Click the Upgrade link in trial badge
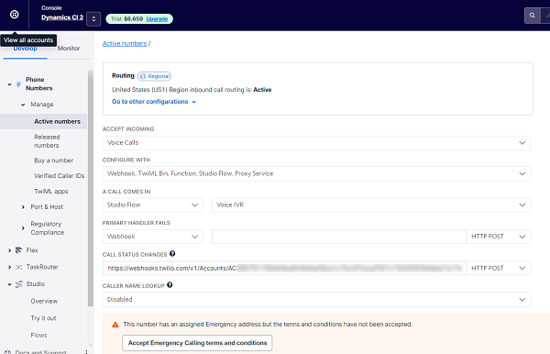Screen dimensions: 550x354 [x=157, y=19]
